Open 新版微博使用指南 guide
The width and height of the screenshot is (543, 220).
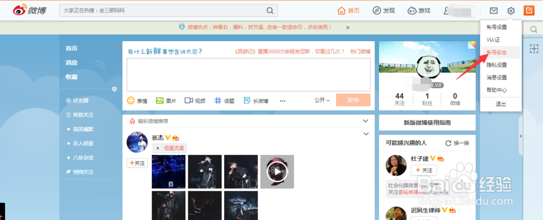pyautogui.click(x=427, y=122)
